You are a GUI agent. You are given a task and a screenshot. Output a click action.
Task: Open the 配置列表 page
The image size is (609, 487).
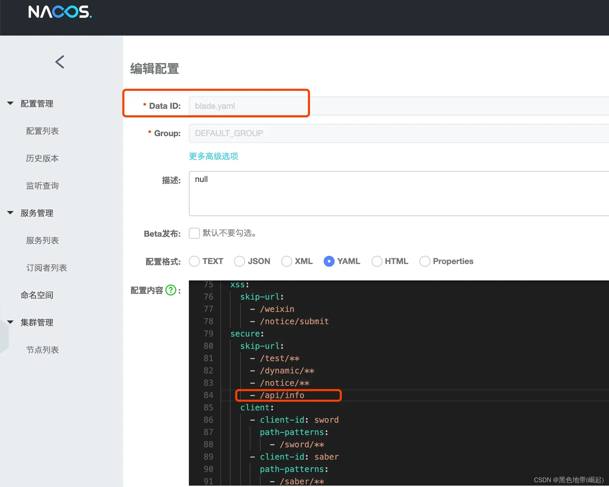(42, 131)
